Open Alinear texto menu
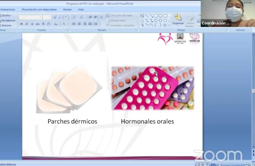 (x=117, y=20)
